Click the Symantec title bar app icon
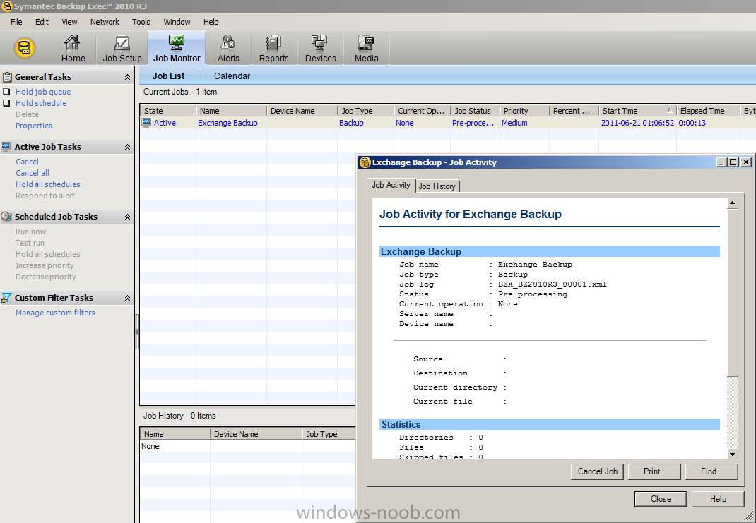 (x=7, y=6)
